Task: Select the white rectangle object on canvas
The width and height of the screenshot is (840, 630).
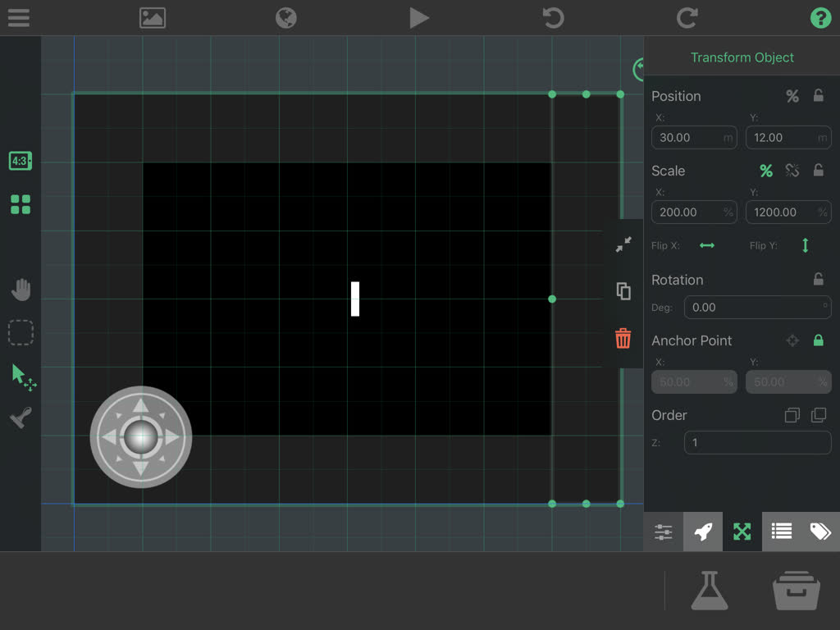Action: tap(355, 299)
